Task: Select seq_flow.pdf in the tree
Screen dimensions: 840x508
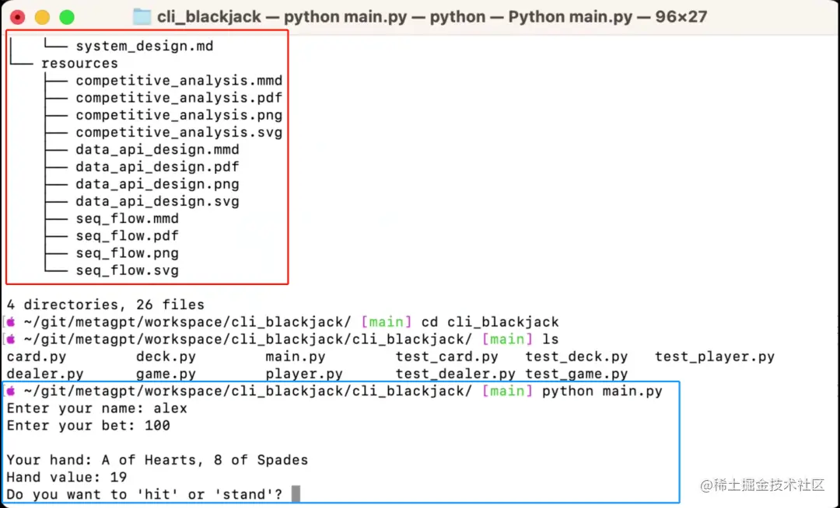Action: (x=127, y=236)
